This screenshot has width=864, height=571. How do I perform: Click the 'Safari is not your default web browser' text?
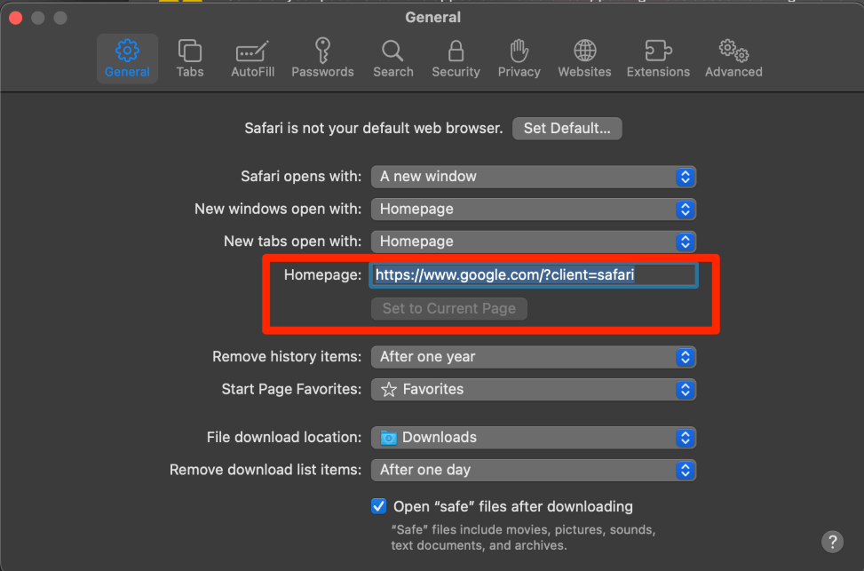(x=374, y=129)
